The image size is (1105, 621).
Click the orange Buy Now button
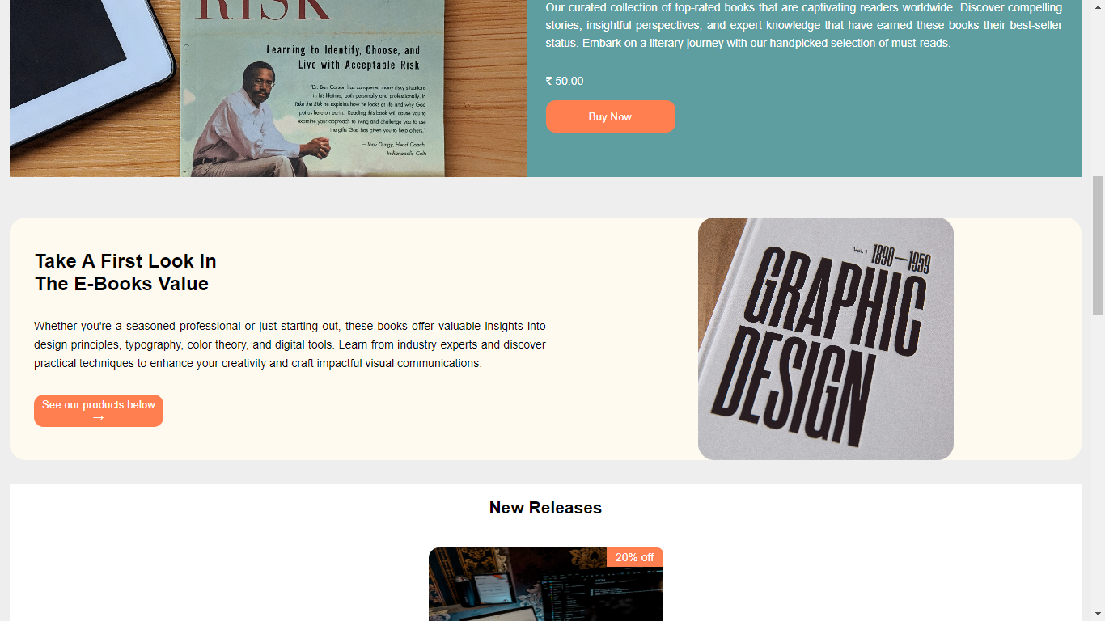pos(610,116)
